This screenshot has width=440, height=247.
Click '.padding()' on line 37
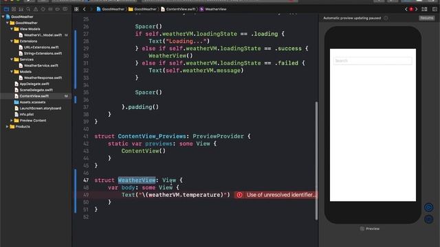click(142, 107)
